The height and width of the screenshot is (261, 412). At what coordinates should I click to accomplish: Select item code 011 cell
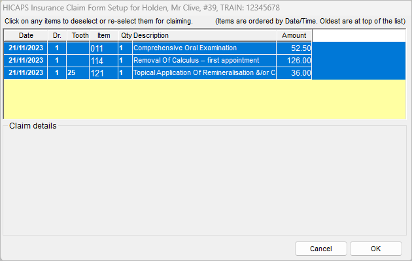(x=103, y=48)
